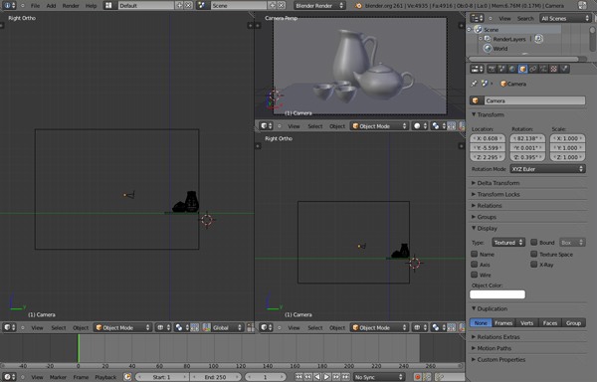Open the display Type Textured dropdown
The image size is (597, 382).
click(508, 243)
